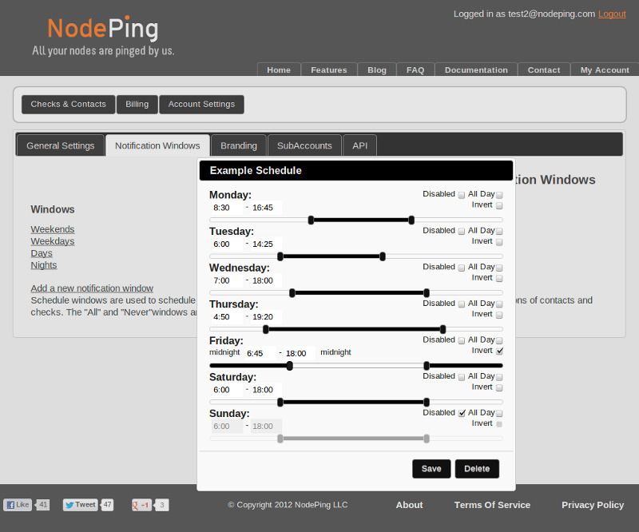Enable All Day for Tuesday

[499, 230]
